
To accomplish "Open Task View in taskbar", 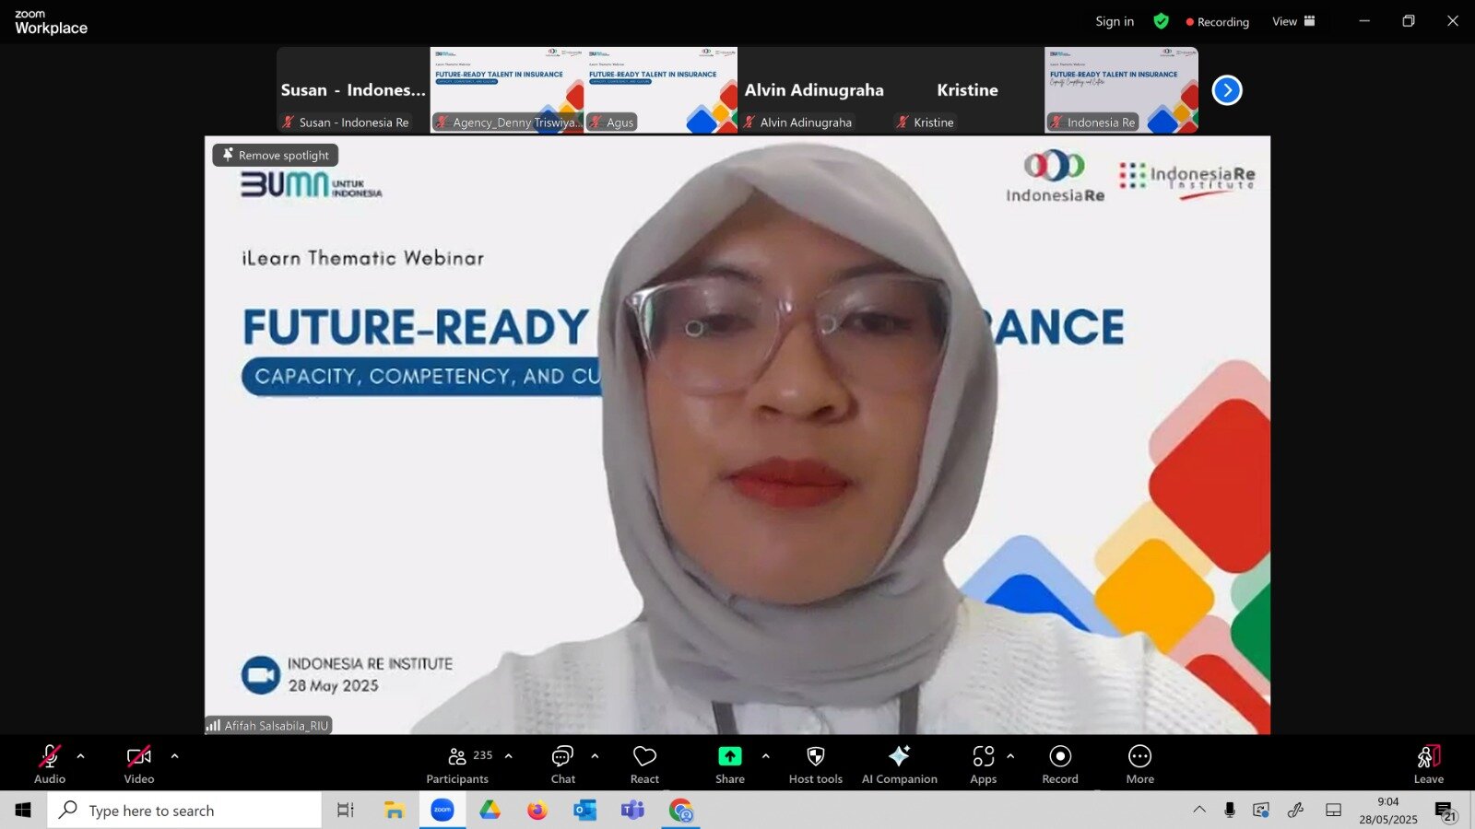I will 346,810.
